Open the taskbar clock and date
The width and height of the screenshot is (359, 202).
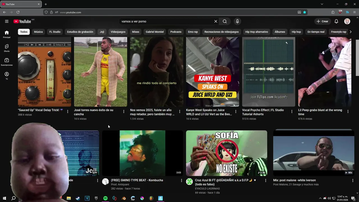[342, 198]
